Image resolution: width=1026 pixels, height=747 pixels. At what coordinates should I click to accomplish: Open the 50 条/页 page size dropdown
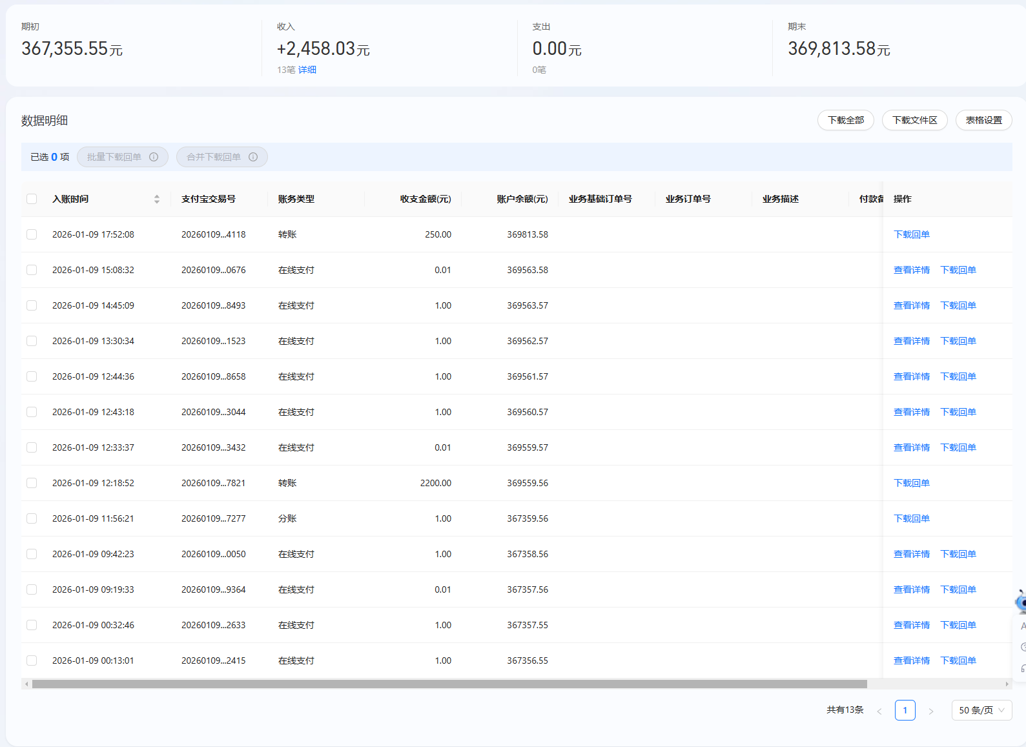click(981, 710)
